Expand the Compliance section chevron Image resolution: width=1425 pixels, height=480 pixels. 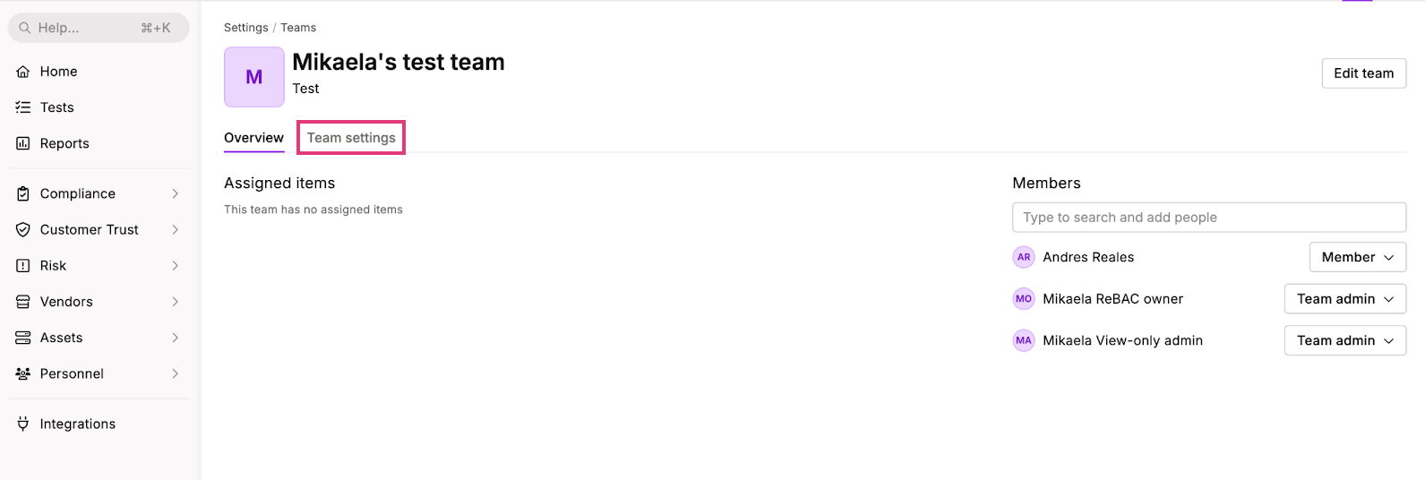click(x=176, y=193)
